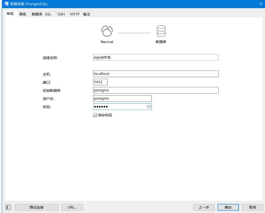Select the SSL tab

pyautogui.click(x=48, y=14)
